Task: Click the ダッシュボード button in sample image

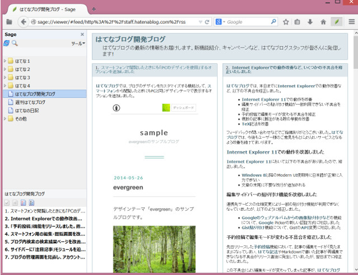Action: (183, 108)
